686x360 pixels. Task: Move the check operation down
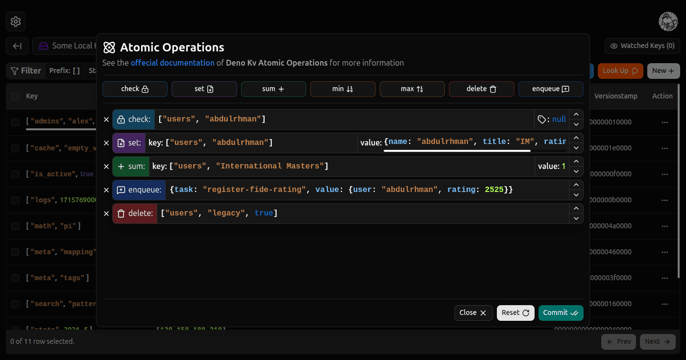pyautogui.click(x=576, y=124)
